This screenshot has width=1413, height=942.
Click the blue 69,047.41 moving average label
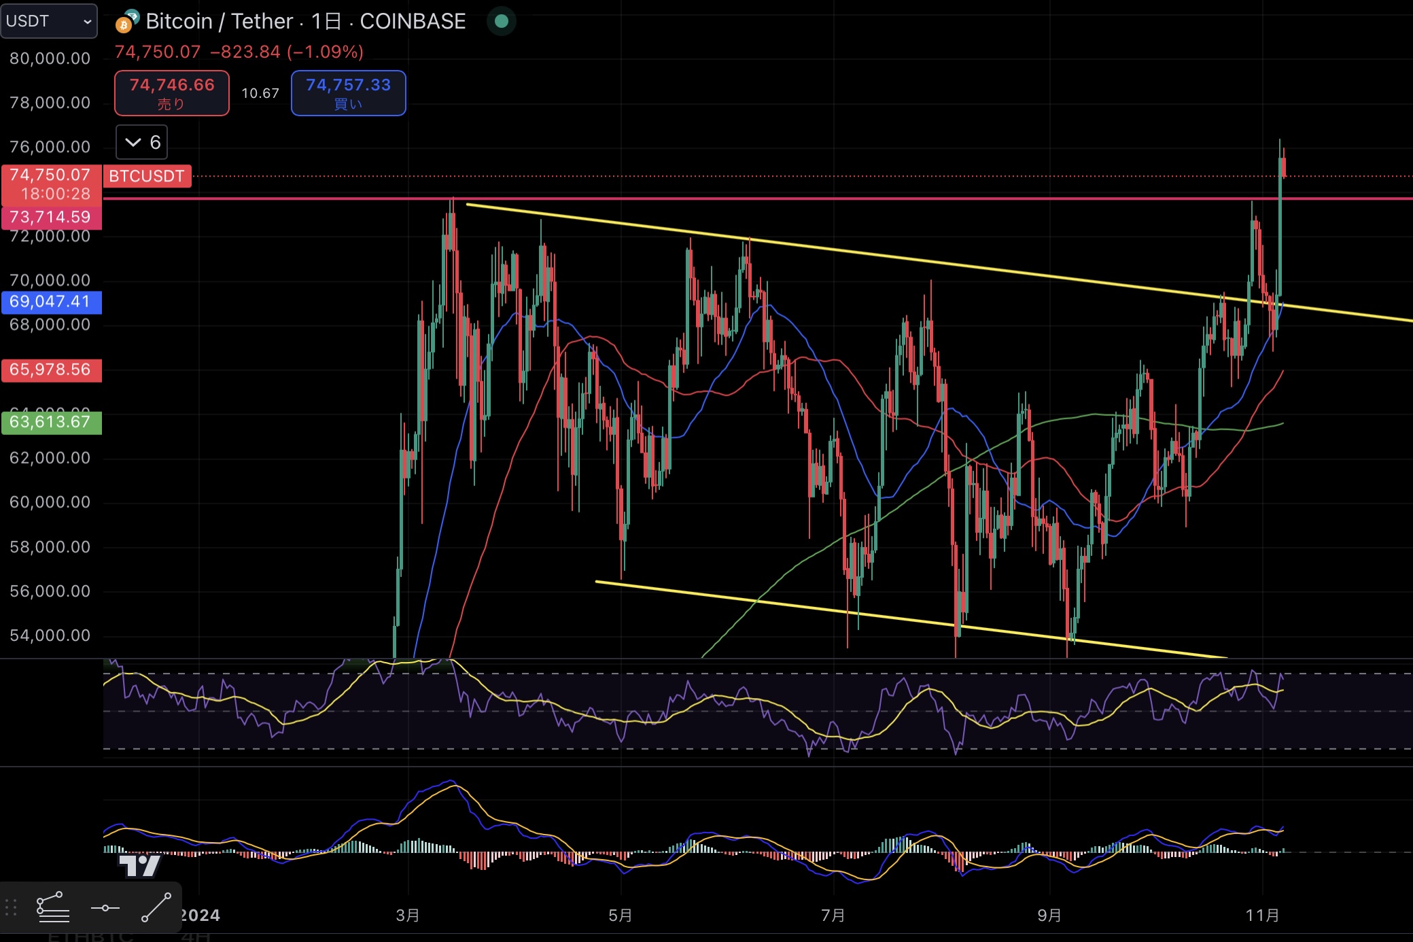[51, 302]
